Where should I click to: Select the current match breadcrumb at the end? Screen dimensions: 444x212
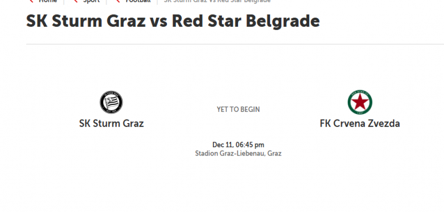(x=217, y=1)
